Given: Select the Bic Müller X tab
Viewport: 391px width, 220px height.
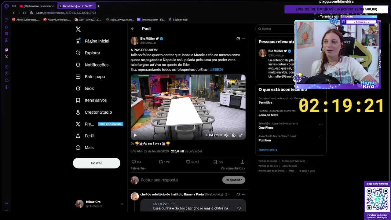Looking at the screenshot, I should point(76,6).
